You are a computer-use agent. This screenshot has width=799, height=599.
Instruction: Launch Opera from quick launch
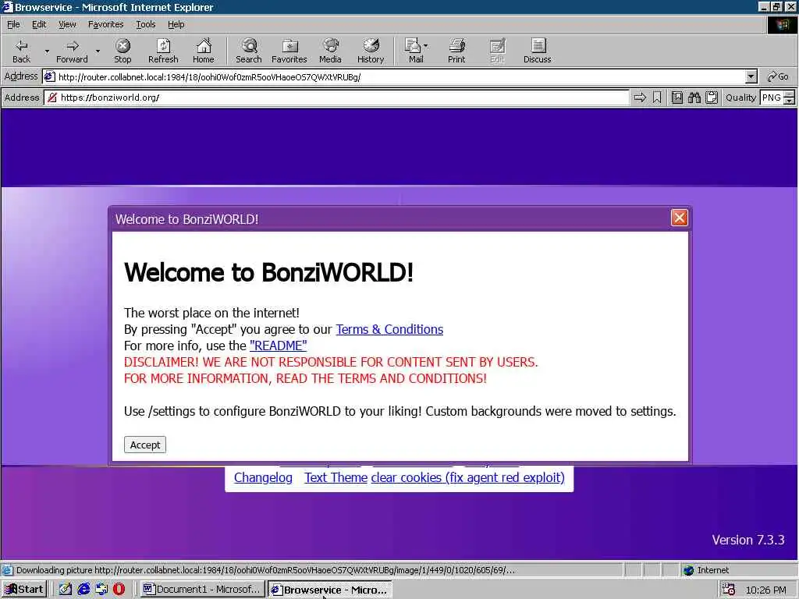[x=119, y=590]
